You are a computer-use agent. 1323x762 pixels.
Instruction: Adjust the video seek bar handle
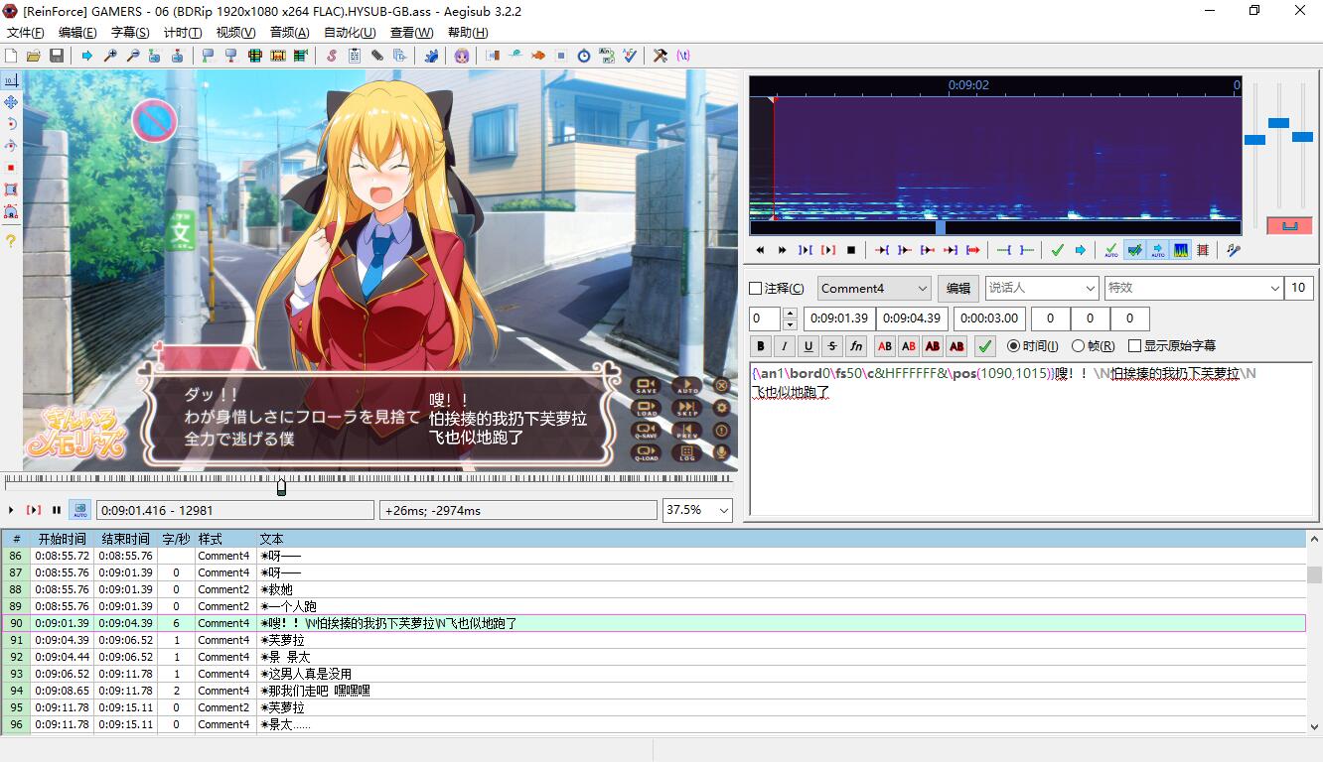281,486
